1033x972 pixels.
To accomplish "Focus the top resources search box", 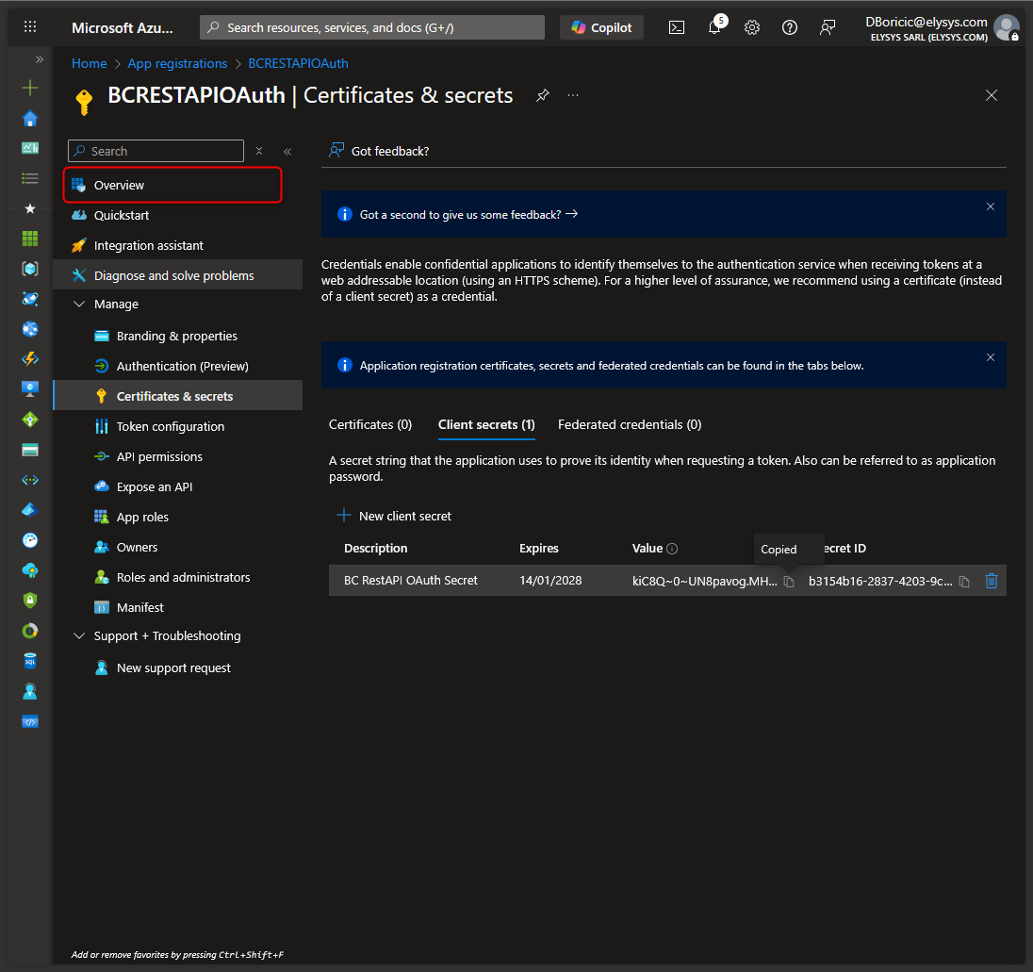I will [372, 27].
